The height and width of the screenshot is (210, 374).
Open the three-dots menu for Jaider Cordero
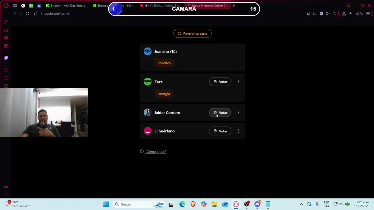tap(239, 113)
